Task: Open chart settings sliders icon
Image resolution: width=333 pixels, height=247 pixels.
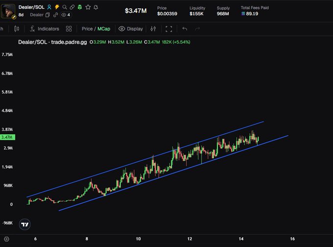Action: tap(153, 29)
